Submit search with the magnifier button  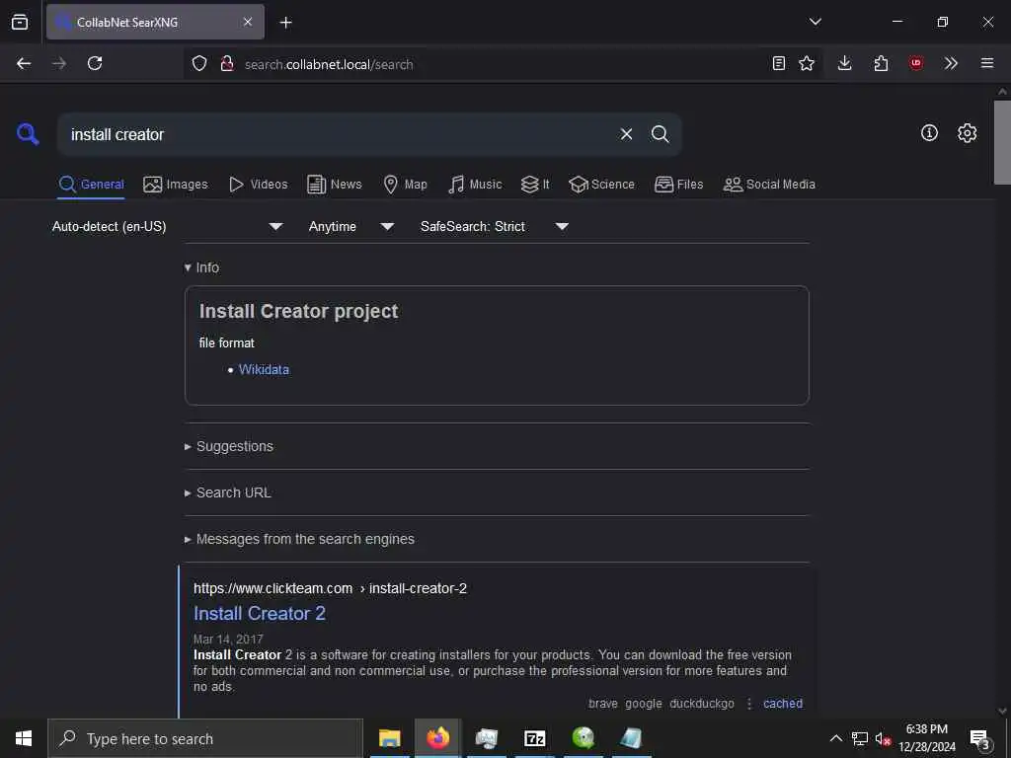pos(660,134)
